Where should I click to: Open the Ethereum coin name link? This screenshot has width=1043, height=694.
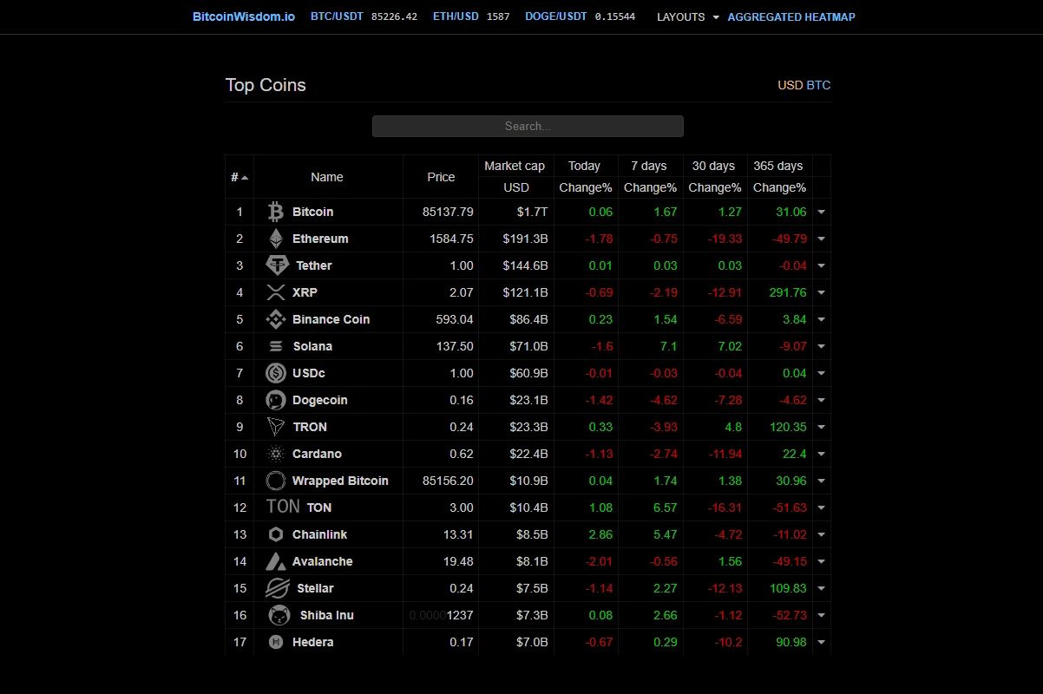coord(320,239)
